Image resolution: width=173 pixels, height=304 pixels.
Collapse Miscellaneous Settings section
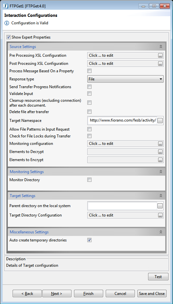click(x=161, y=232)
